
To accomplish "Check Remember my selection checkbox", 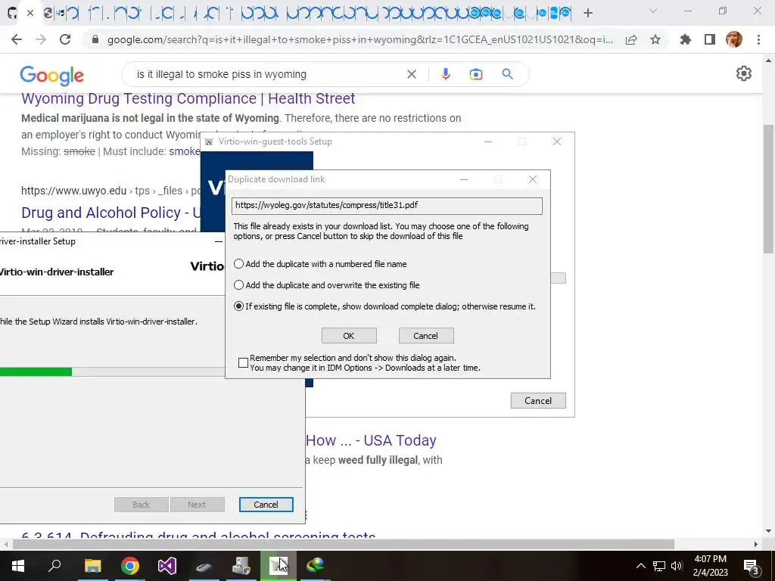I will pyautogui.click(x=243, y=362).
